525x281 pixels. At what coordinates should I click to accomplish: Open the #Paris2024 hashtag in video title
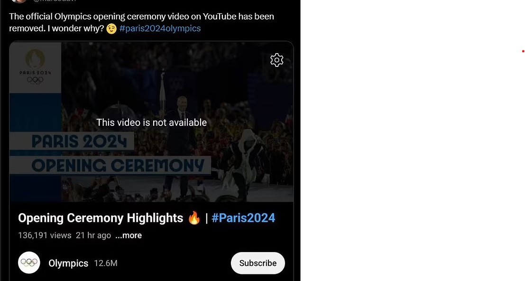(x=243, y=218)
